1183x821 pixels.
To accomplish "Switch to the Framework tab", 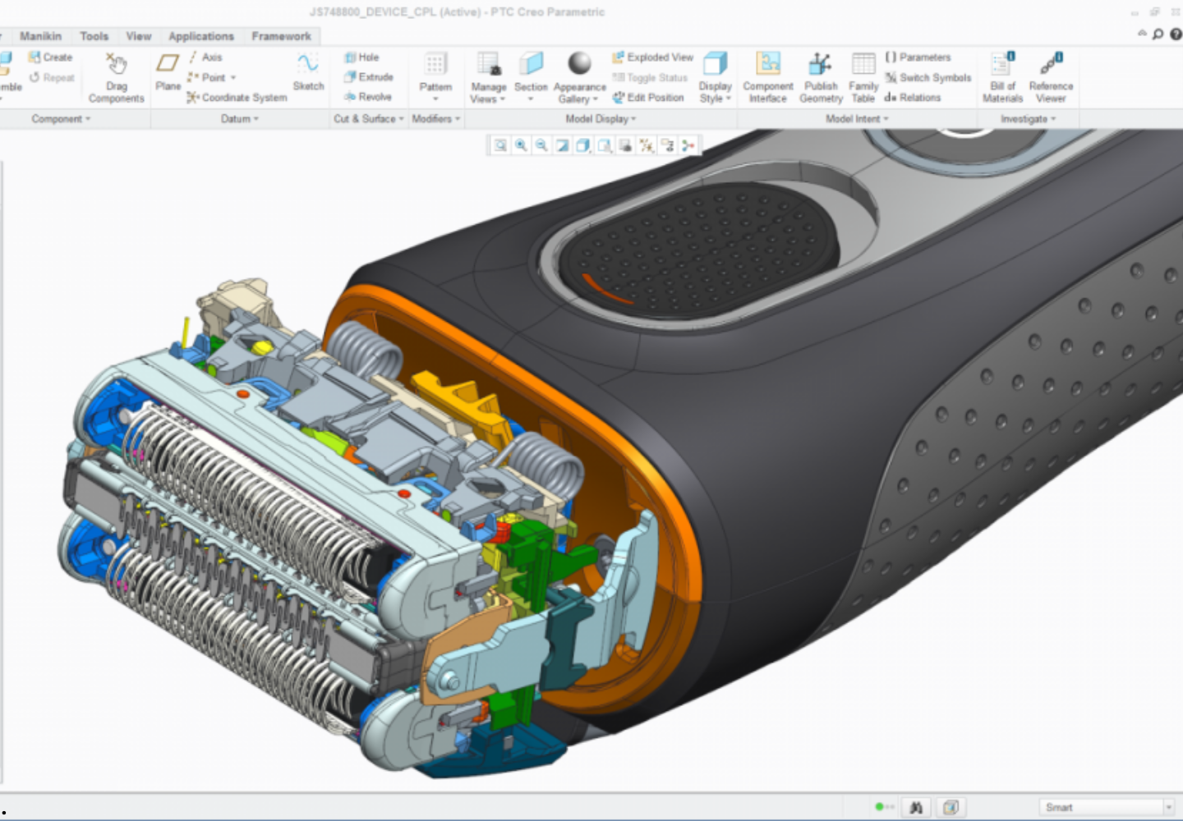I will pyautogui.click(x=282, y=36).
